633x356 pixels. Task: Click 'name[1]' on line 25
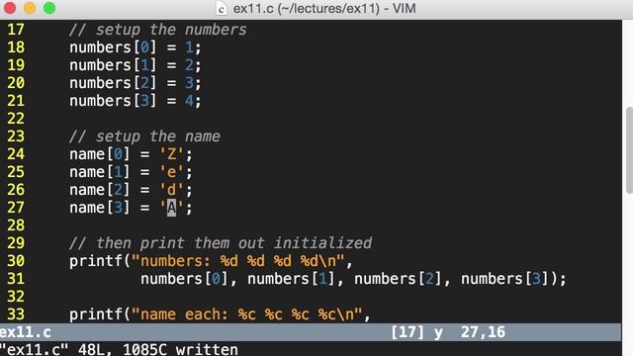click(x=100, y=172)
